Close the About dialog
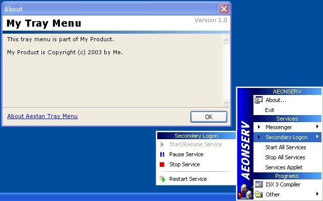323x201 pixels. (x=224, y=9)
